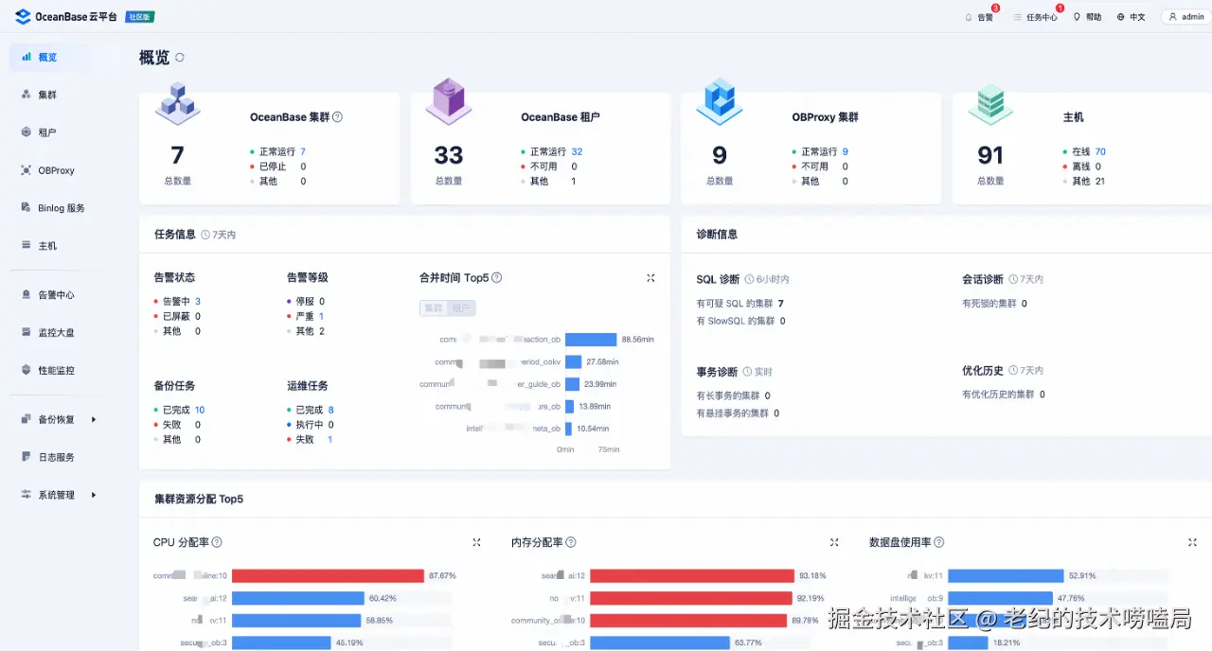
Task: Click the 告警中心 sidebar icon
Action: tap(27, 294)
